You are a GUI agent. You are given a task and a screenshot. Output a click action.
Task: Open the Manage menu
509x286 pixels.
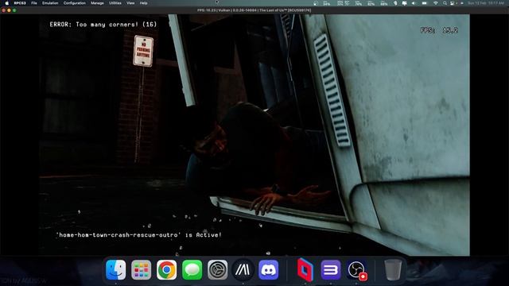click(97, 3)
